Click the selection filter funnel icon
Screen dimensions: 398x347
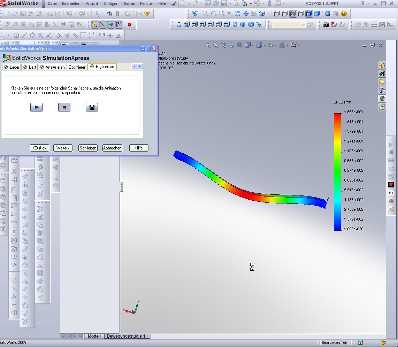point(109,14)
